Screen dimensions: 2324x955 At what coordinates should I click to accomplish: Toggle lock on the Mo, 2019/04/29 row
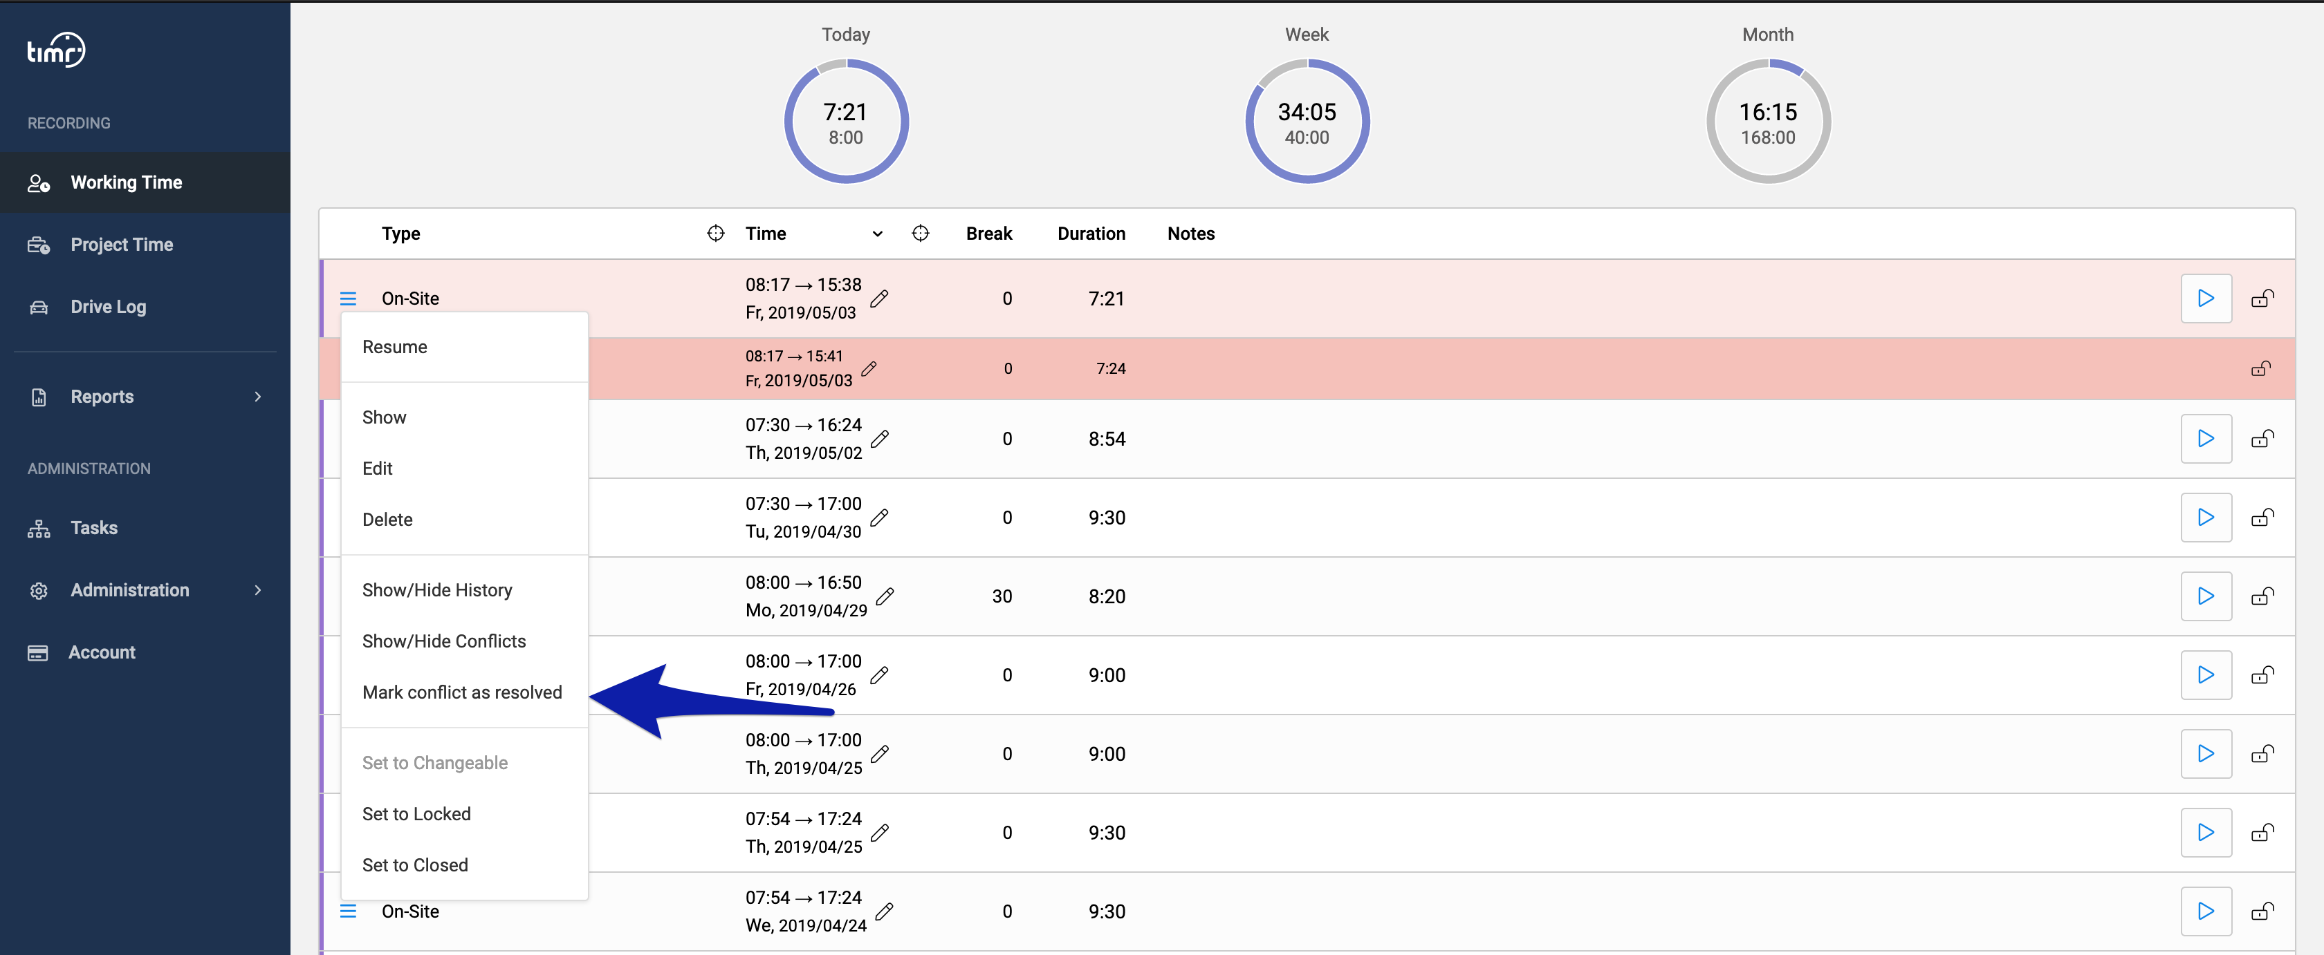pos(2262,597)
